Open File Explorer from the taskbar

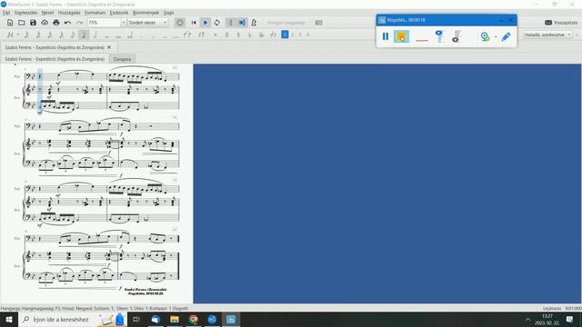tap(174, 319)
